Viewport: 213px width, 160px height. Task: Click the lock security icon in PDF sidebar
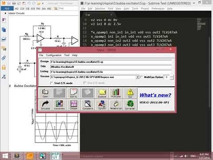pyautogui.click(x=4, y=67)
